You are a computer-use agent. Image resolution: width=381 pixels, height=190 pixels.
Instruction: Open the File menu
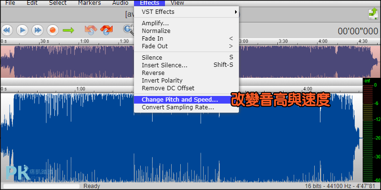(x=10, y=3)
